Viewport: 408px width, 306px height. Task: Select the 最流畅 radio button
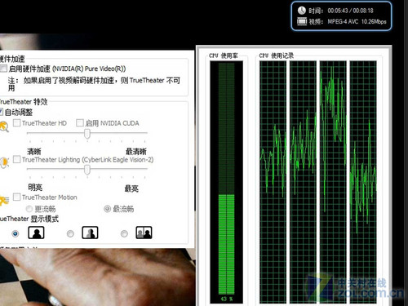108,209
